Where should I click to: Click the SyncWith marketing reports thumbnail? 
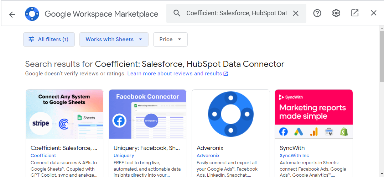click(313, 114)
